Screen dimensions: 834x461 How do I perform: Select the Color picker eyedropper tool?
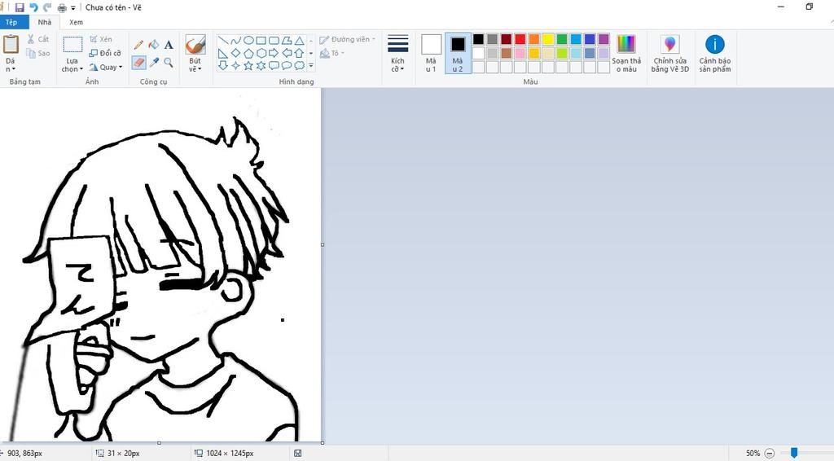click(154, 63)
